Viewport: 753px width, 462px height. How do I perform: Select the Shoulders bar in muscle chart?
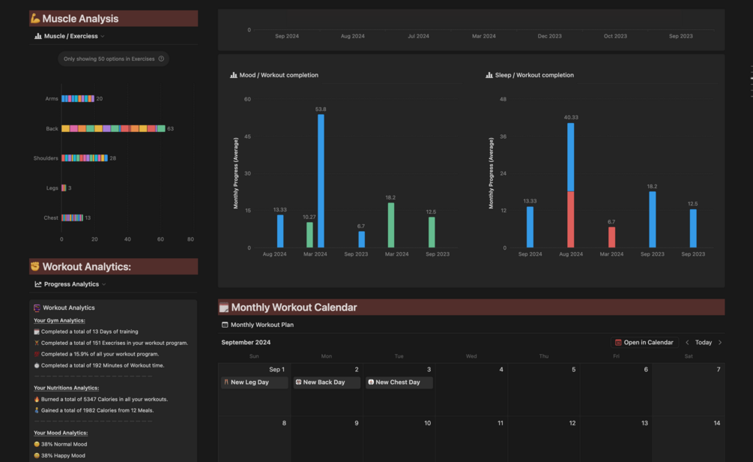click(x=85, y=158)
